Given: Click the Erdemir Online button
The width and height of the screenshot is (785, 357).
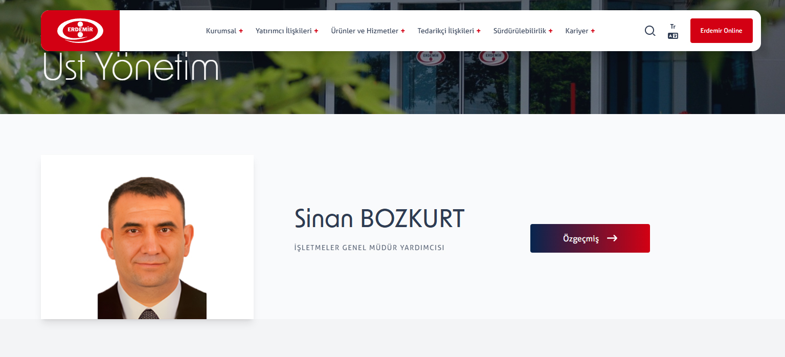Looking at the screenshot, I should [721, 31].
